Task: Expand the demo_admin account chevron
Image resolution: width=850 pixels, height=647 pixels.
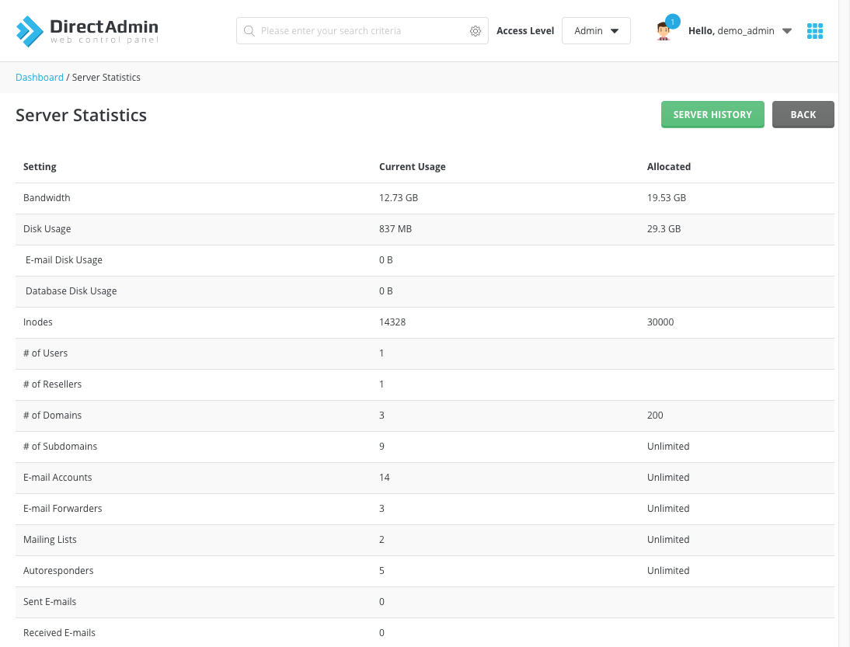Action: coord(786,31)
